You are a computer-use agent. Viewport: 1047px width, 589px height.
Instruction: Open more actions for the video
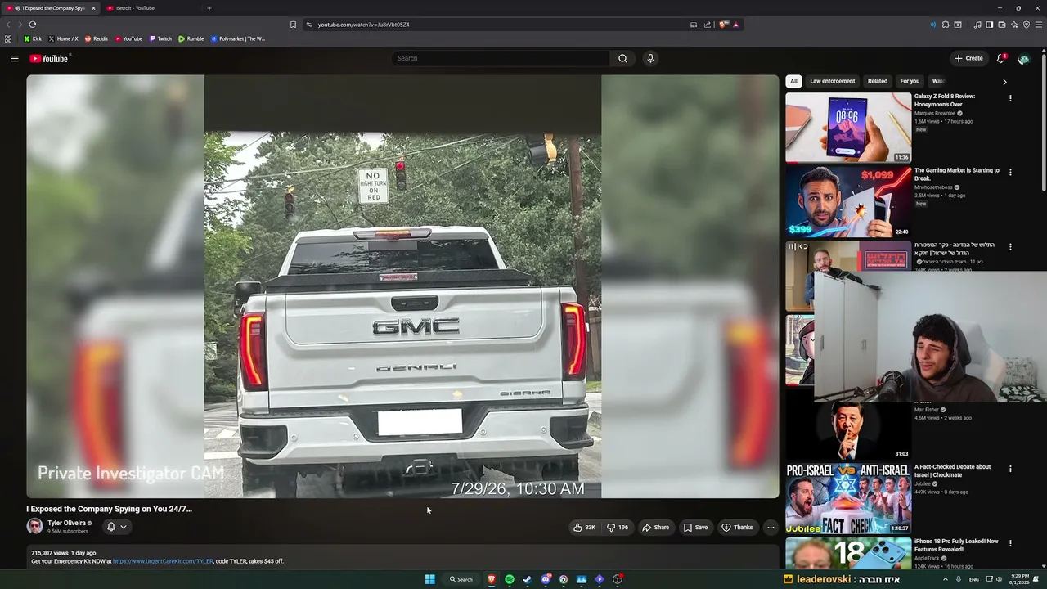pos(771,528)
